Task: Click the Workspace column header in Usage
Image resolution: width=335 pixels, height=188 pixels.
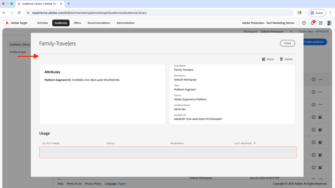Action: pyautogui.click(x=177, y=143)
